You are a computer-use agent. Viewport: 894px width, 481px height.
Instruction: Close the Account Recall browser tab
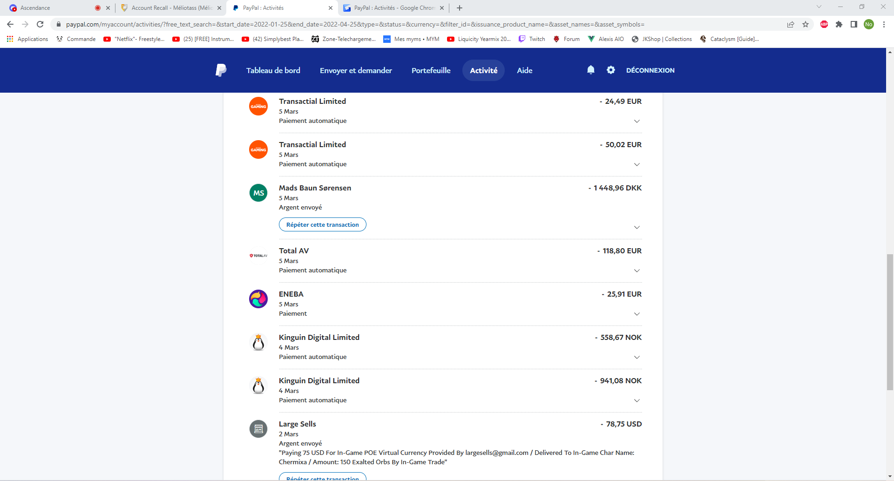(219, 8)
